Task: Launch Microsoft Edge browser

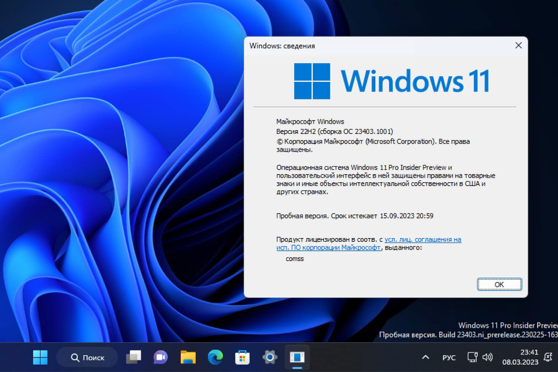Action: tap(216, 357)
